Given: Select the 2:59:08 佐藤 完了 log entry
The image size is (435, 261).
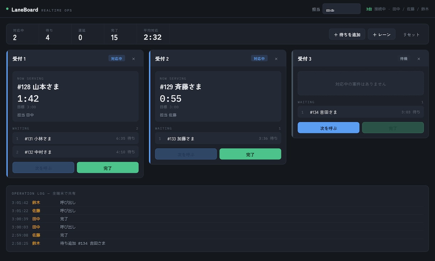Looking at the screenshot, I should (217, 235).
